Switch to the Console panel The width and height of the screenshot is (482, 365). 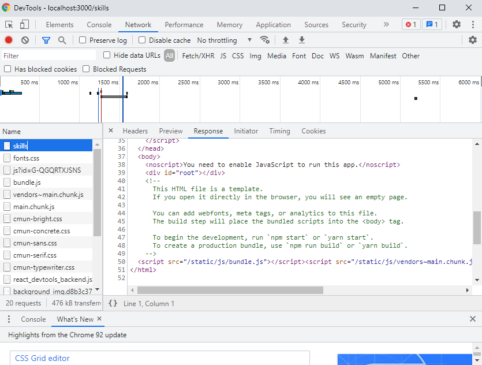coord(99,25)
